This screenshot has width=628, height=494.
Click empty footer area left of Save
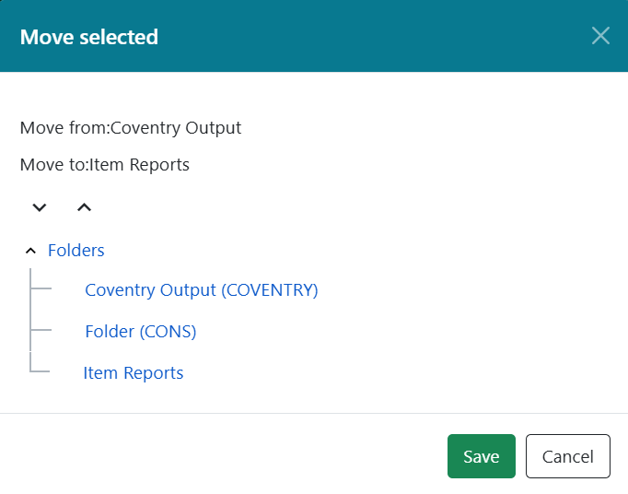click(221, 456)
